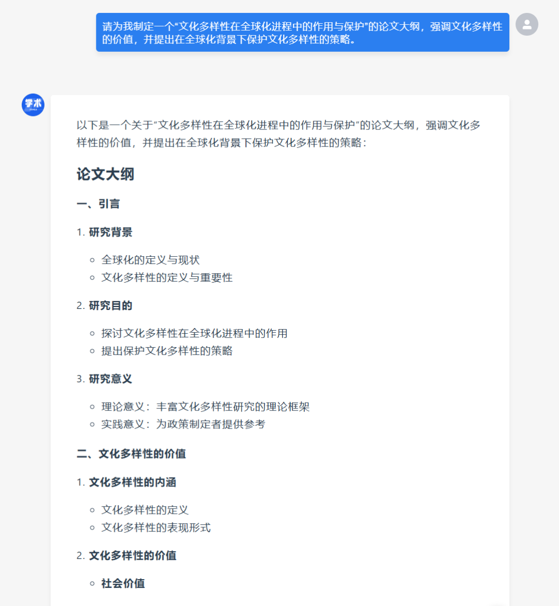The width and height of the screenshot is (559, 606).
Task: Click the 论文大纲 heading
Action: [x=105, y=174]
